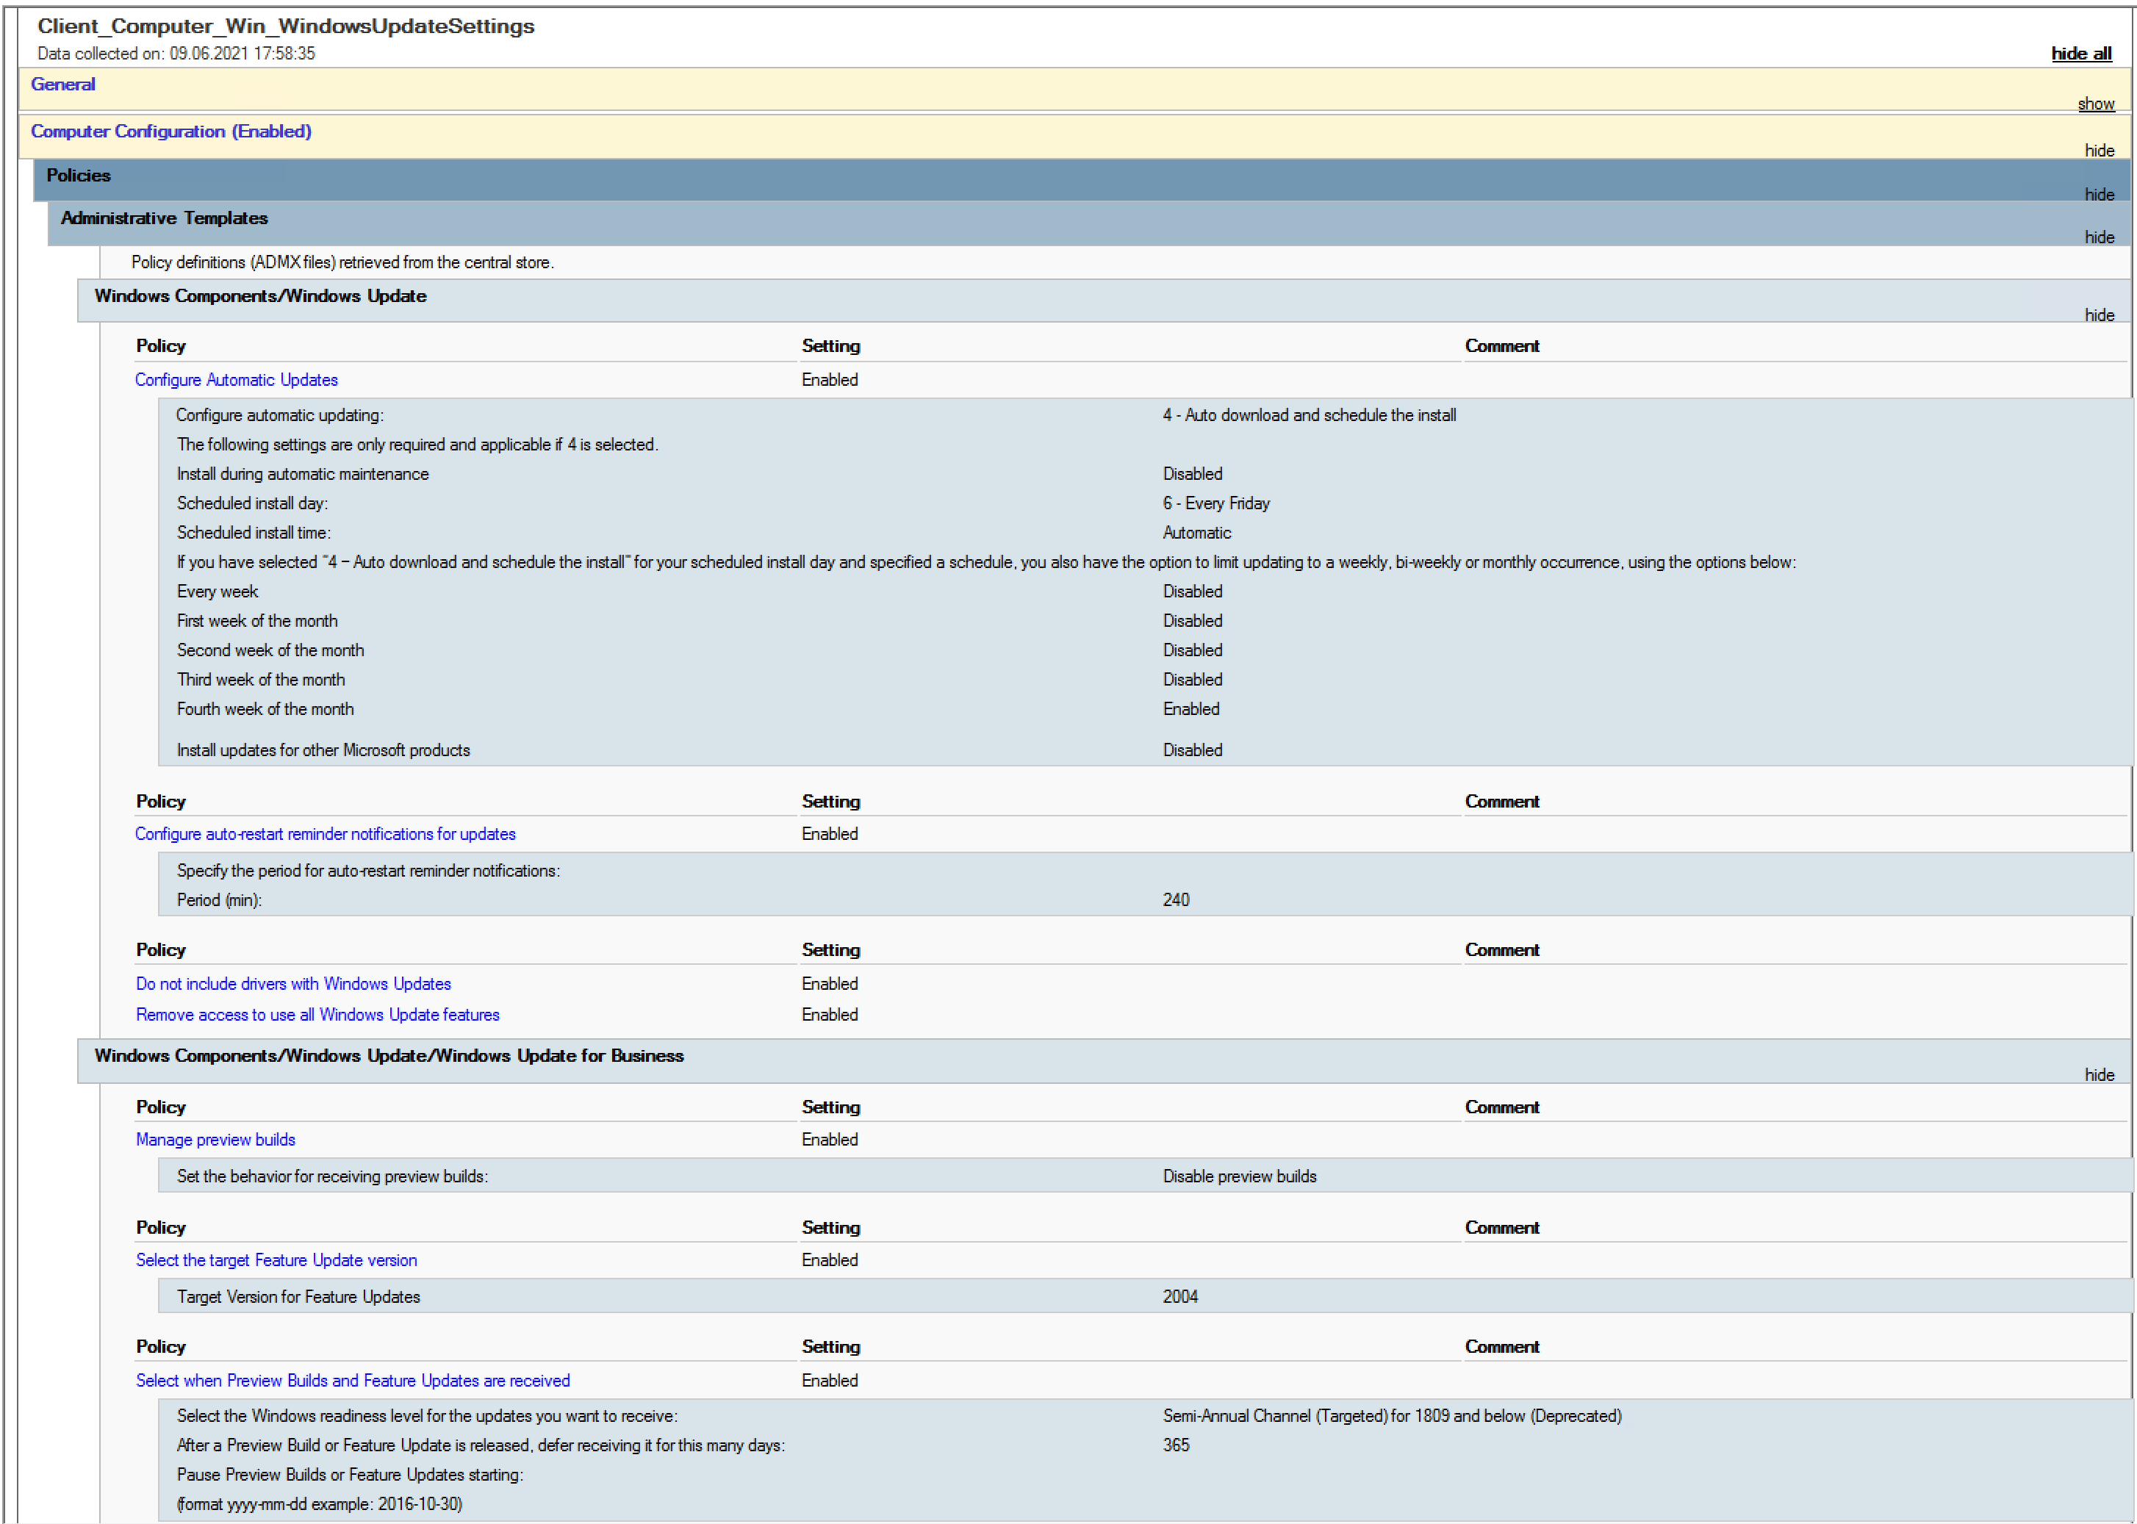Click the Computer Configuration (Enabled) heading
The width and height of the screenshot is (2137, 1524).
[170, 132]
